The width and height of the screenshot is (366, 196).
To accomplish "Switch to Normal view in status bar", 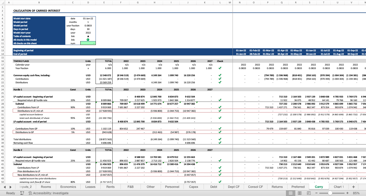I will [291, 193].
